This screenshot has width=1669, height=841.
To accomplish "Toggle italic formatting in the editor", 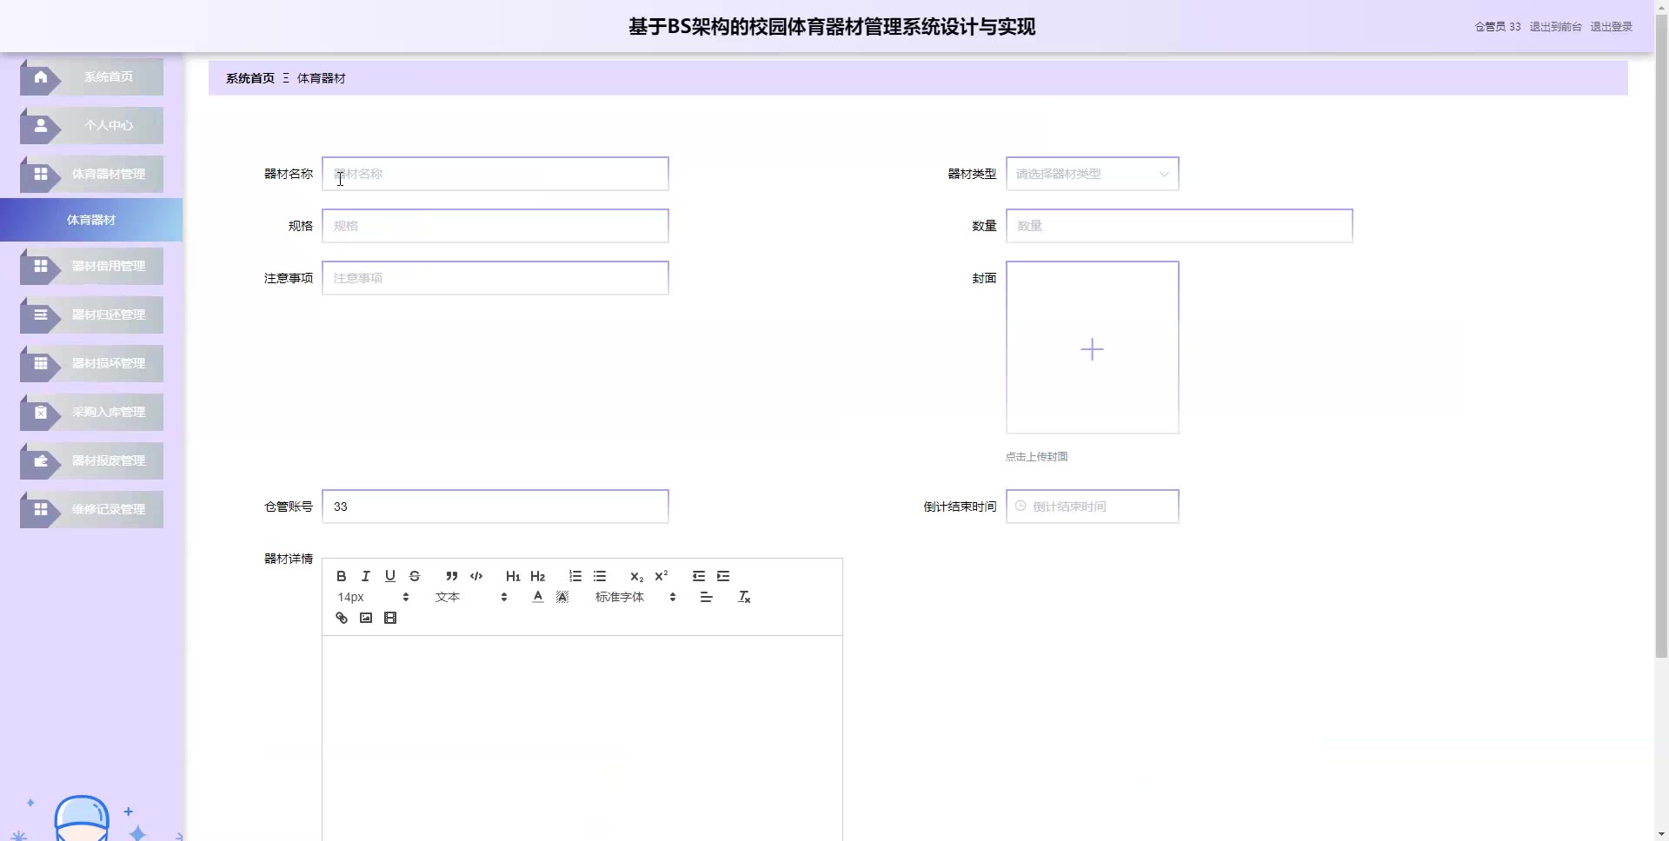I will (x=366, y=576).
